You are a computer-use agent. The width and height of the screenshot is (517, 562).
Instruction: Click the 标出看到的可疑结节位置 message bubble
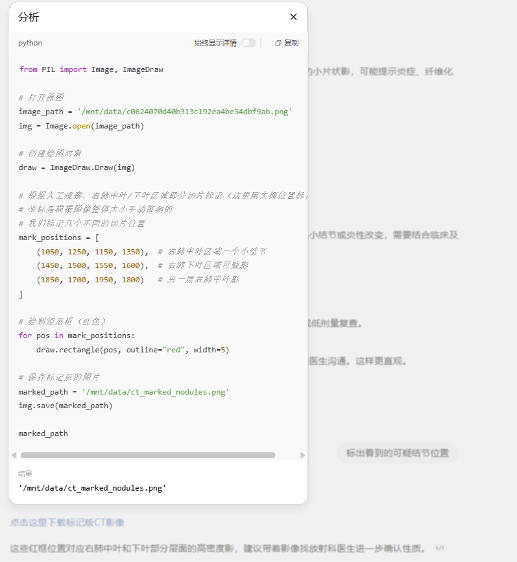[398, 453]
